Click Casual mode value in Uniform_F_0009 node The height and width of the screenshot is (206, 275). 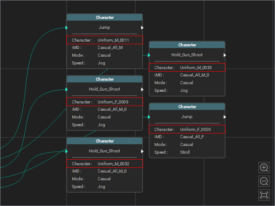[x=104, y=117]
